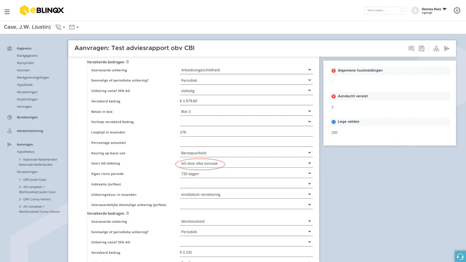
Task: Open the settings gear icon
Action: click(457, 10)
